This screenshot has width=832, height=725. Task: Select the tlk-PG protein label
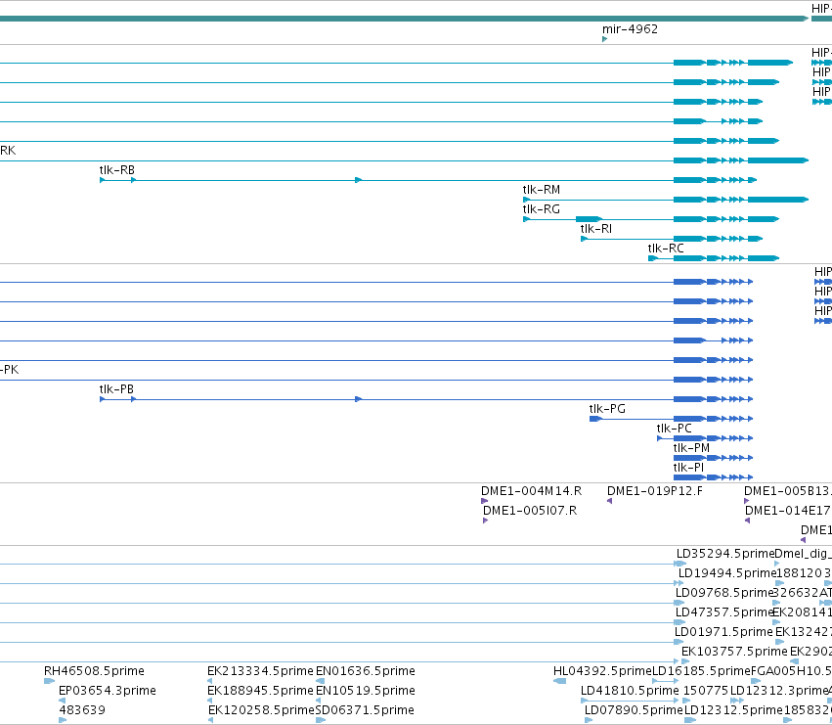click(x=607, y=409)
